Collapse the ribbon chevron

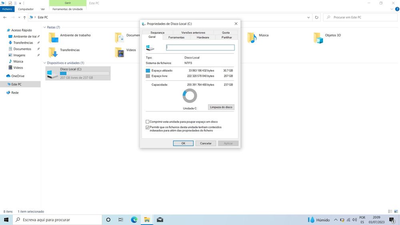(x=392, y=9)
